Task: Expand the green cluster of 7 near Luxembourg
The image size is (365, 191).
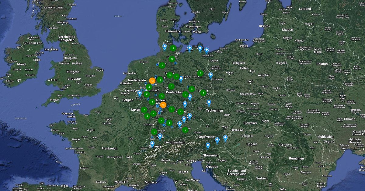Action: [144, 109]
